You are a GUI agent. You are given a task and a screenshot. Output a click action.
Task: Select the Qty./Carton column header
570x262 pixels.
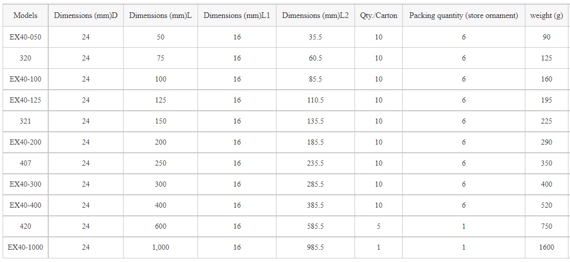379,15
